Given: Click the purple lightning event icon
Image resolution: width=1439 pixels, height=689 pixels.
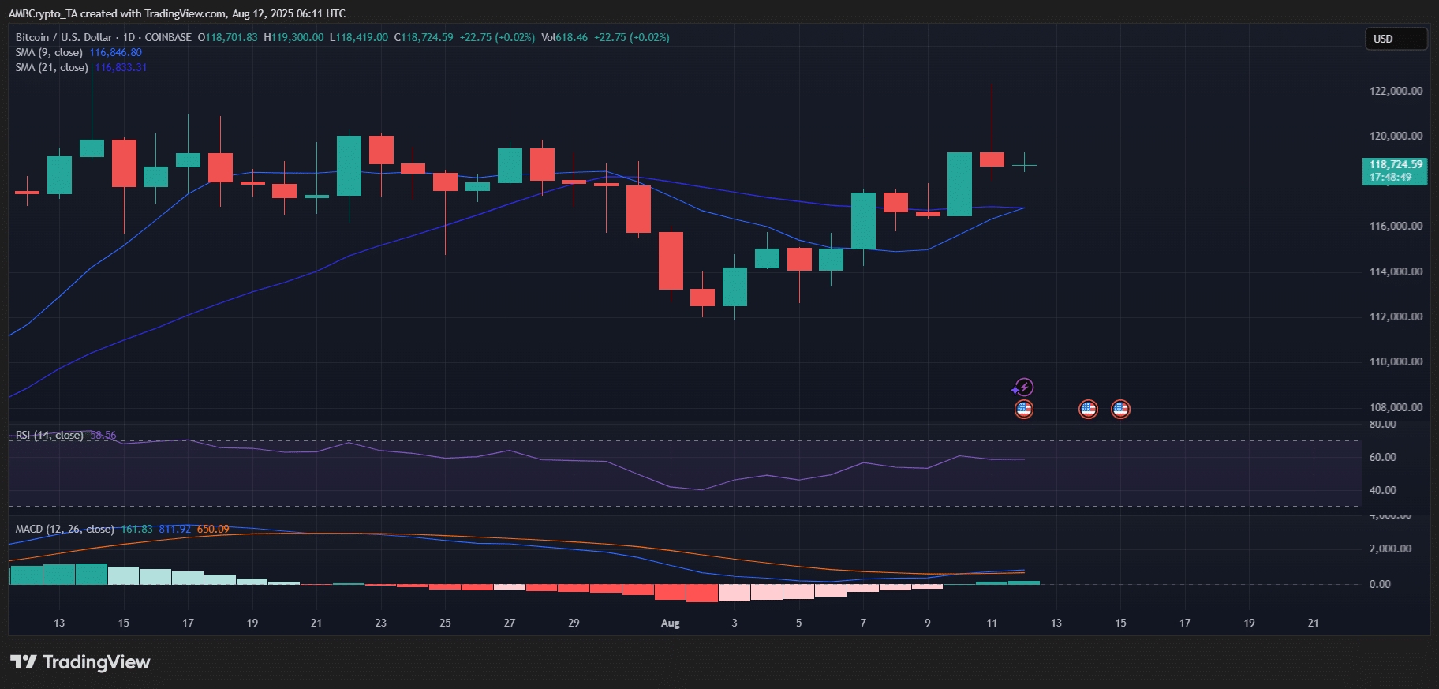Looking at the screenshot, I should (x=1023, y=388).
